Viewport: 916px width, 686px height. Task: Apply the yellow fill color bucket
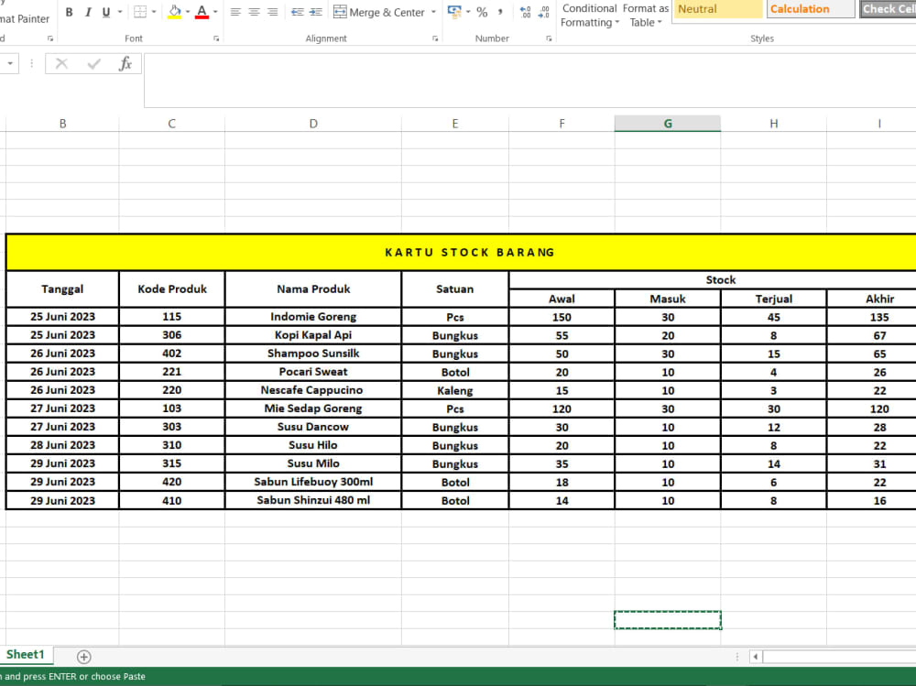click(175, 12)
